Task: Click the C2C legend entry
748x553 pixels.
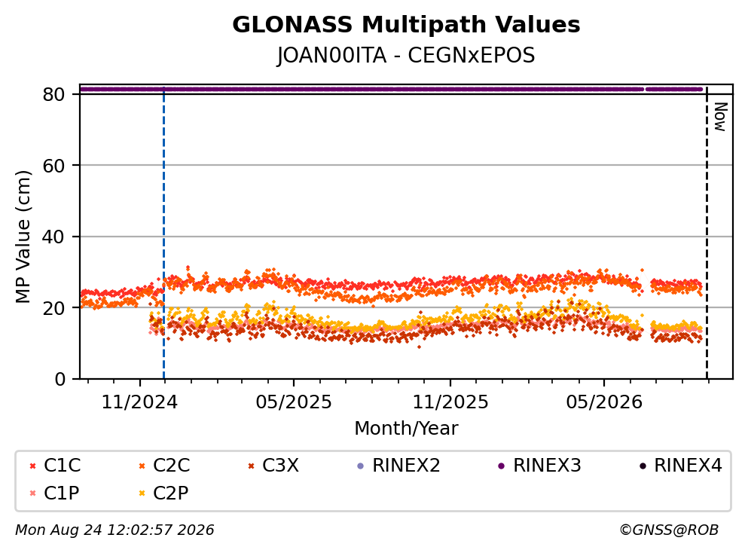Action: click(164, 465)
